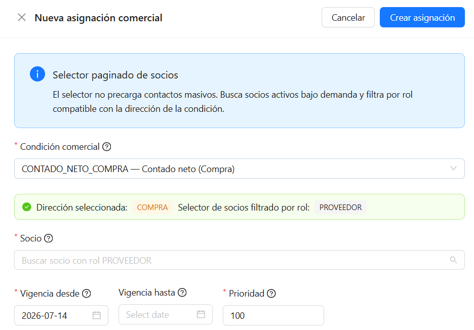Open help icon next to Vigencia desde

coord(87,294)
